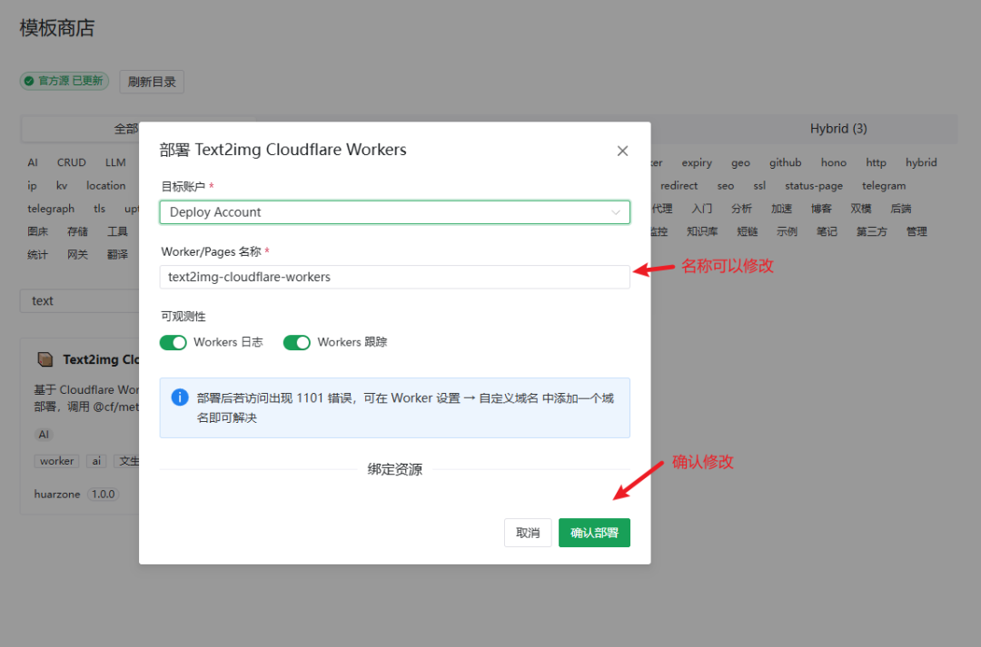This screenshot has width=981, height=647.
Task: Select the telegraph tag filter
Action: [51, 209]
